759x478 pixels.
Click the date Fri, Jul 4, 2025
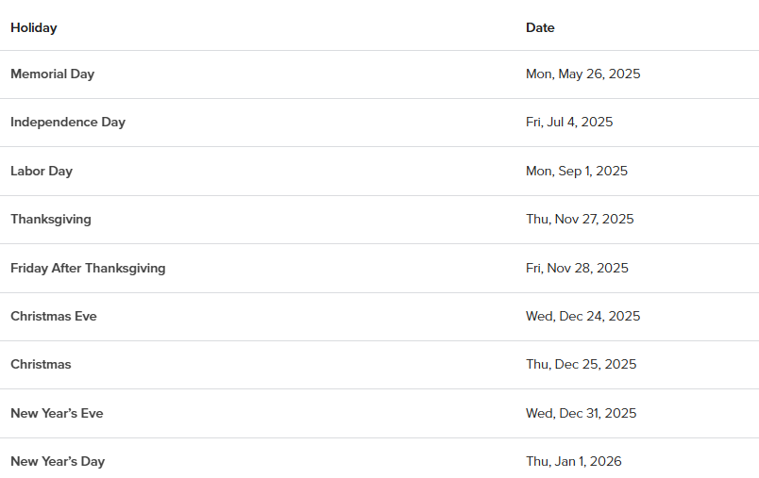(569, 122)
